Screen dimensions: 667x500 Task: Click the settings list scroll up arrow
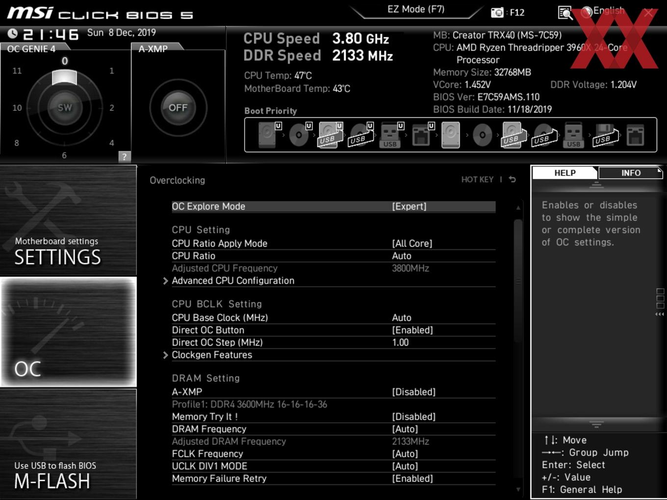(518, 208)
